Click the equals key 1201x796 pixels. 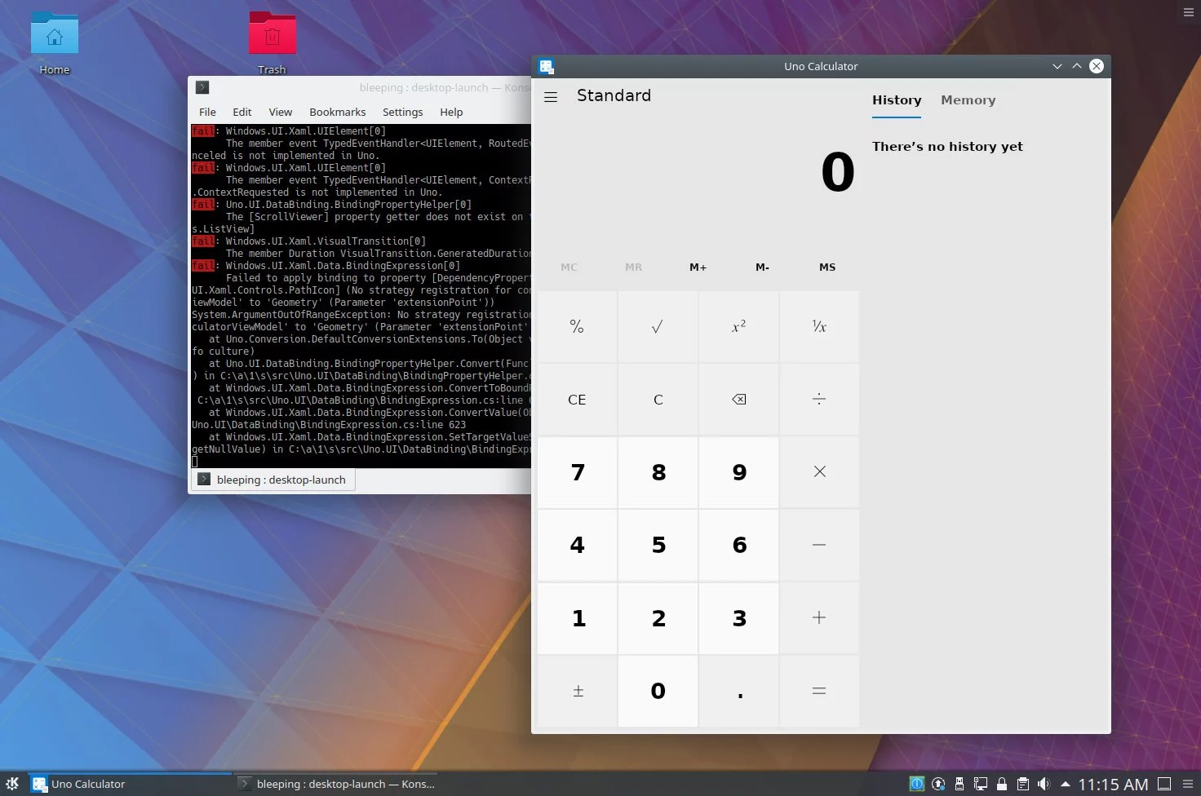tap(819, 691)
